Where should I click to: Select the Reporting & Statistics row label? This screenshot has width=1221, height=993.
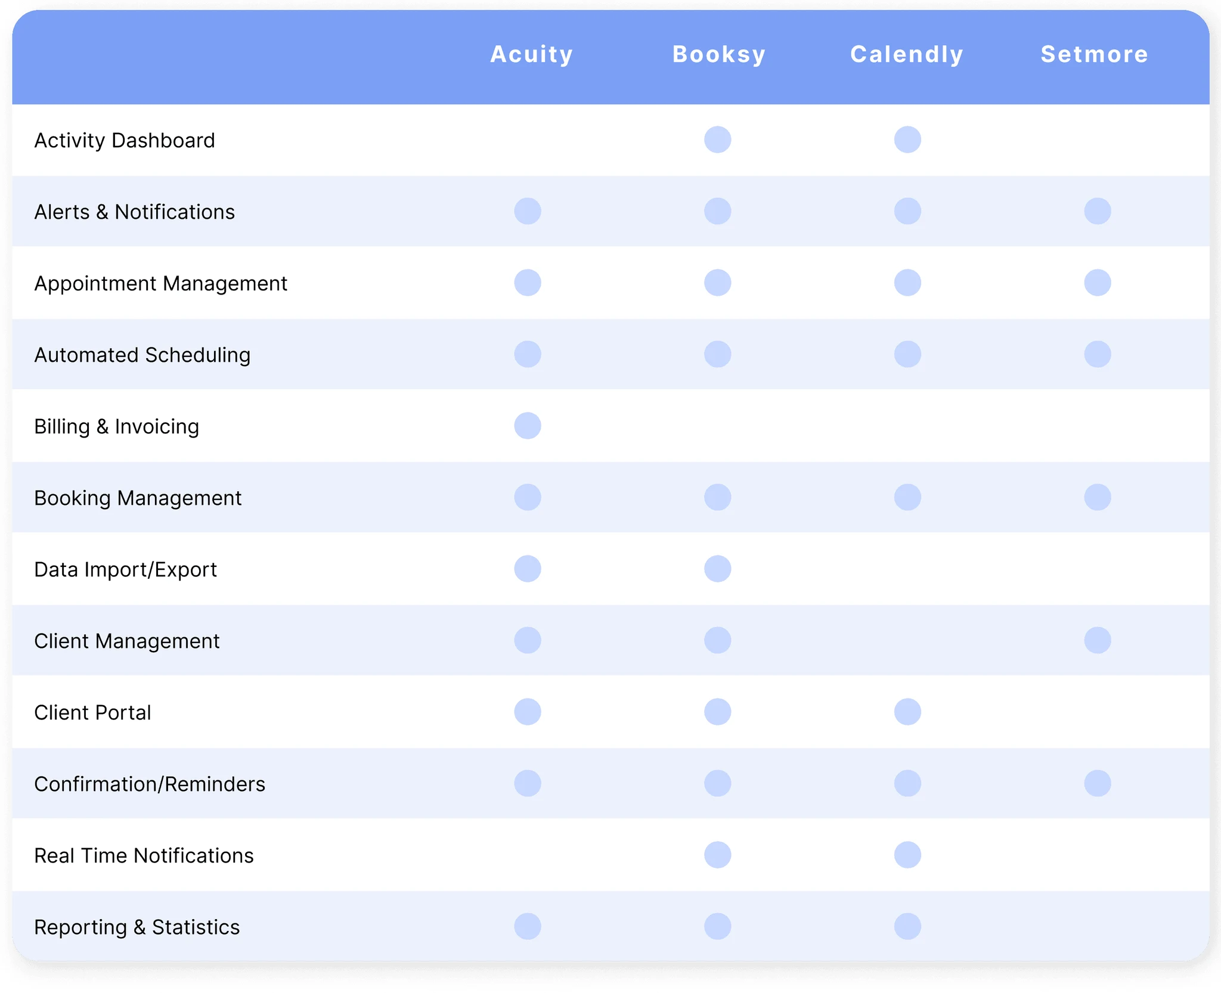137,927
